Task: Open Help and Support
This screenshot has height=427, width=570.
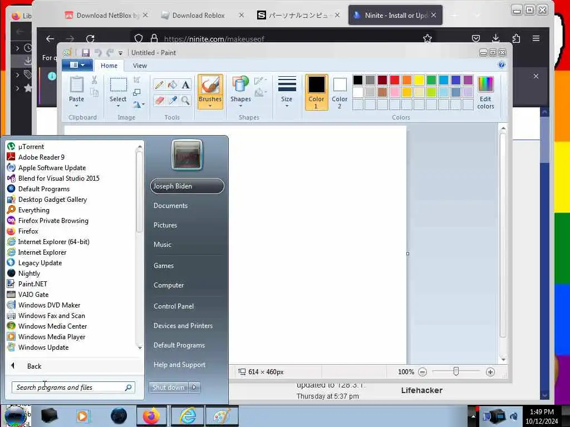Action: point(179,365)
